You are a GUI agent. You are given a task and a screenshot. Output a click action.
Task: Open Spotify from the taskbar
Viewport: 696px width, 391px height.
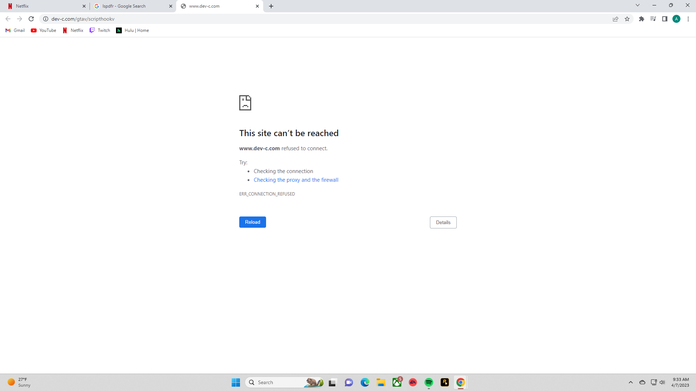pos(429,382)
